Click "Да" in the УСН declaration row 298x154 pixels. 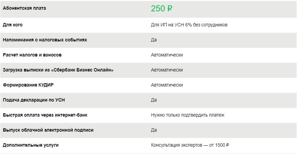[154, 100]
